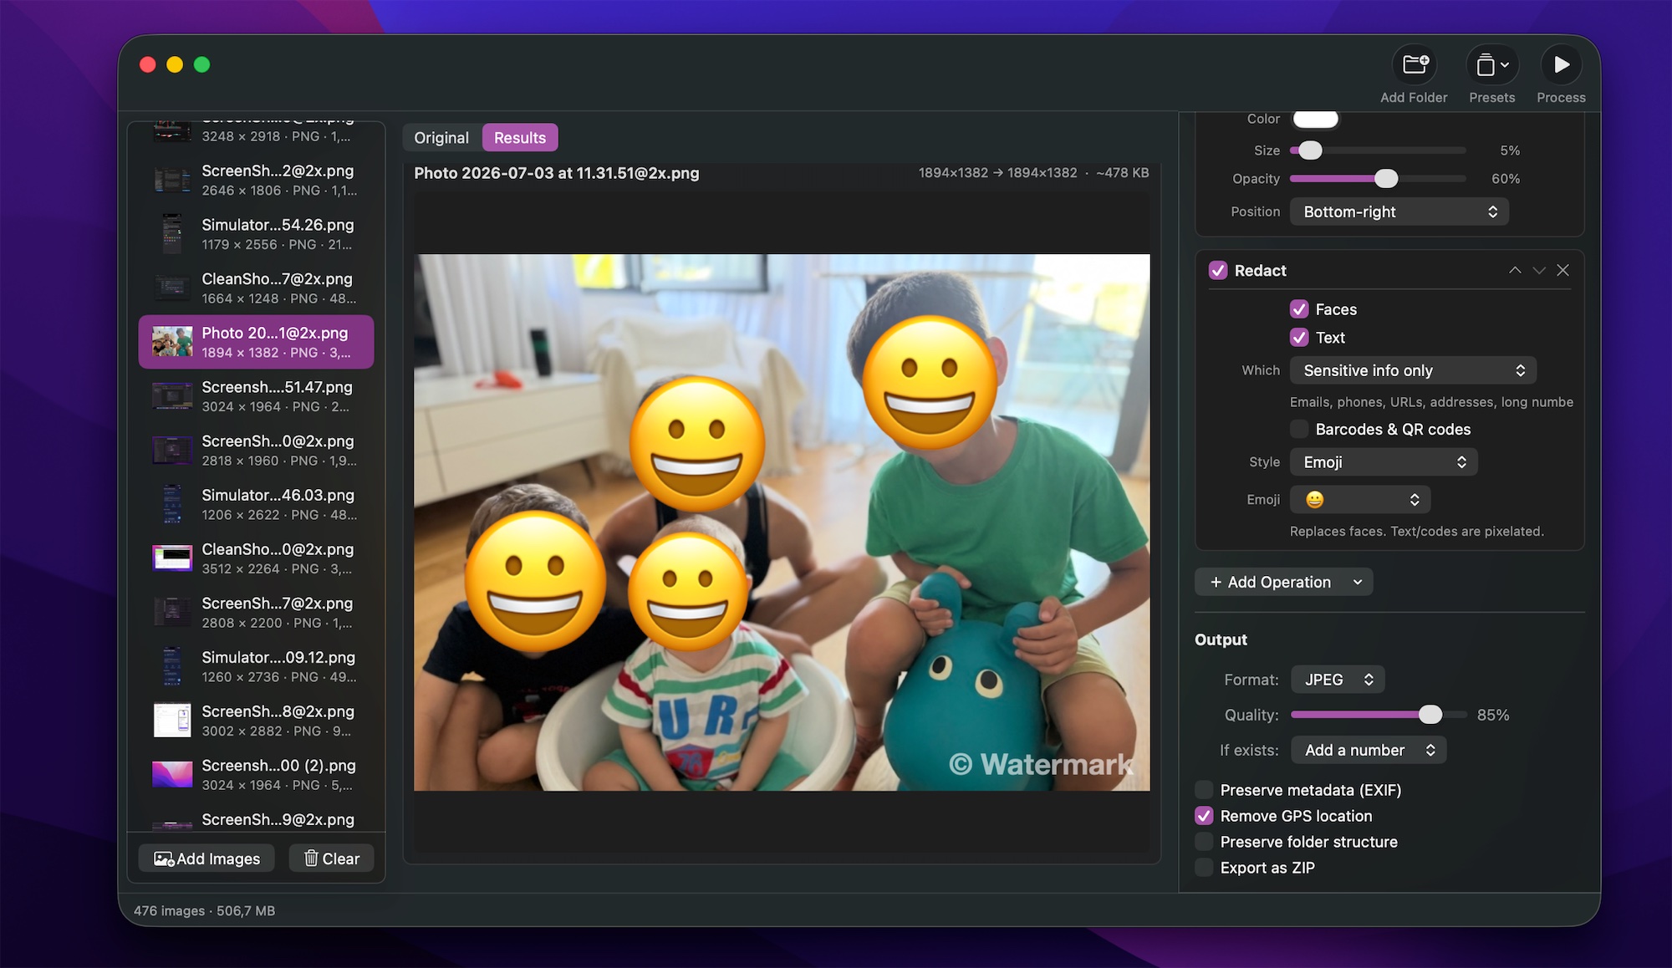Viewport: 1672px width, 968px height.
Task: Select Photo 20...1@2x.png in the list
Action: 256,342
